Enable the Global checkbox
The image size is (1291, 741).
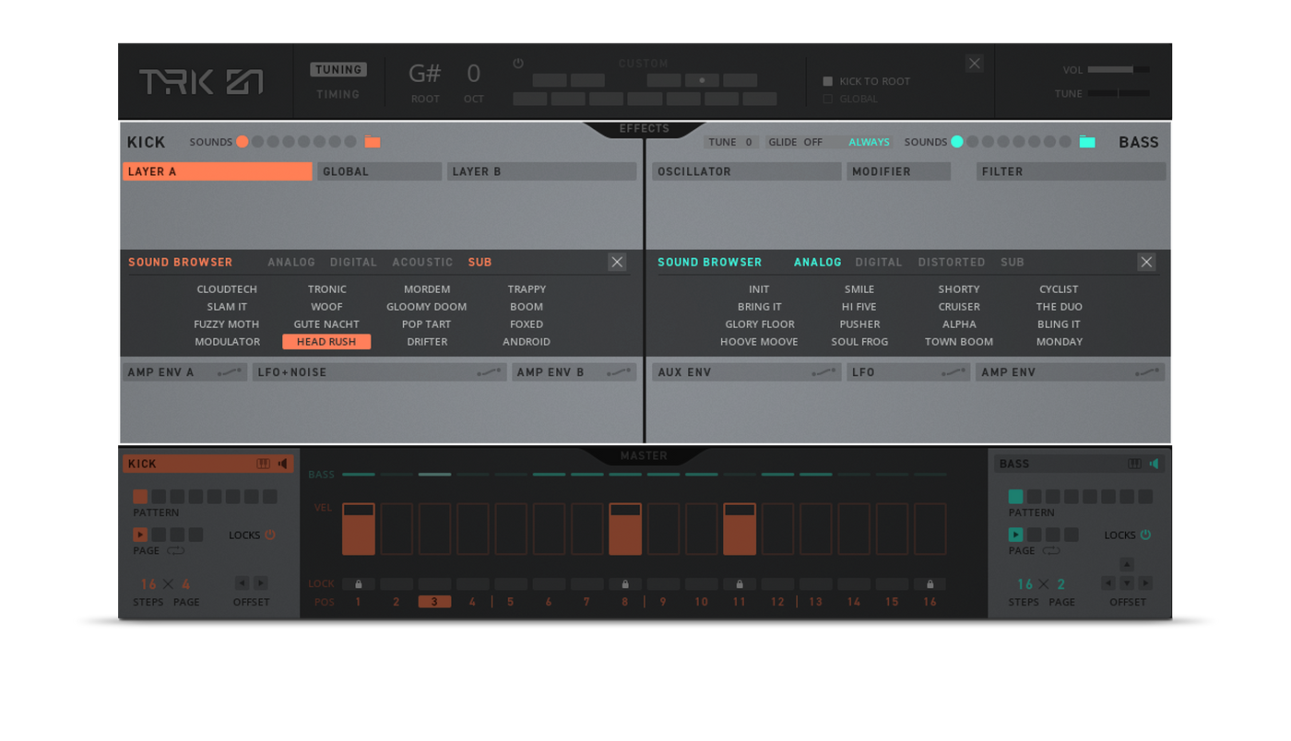(x=827, y=99)
